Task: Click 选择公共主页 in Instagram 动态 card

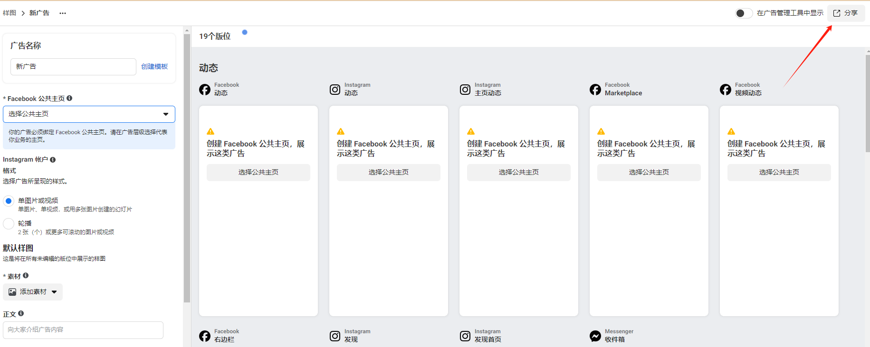Action: pos(389,173)
